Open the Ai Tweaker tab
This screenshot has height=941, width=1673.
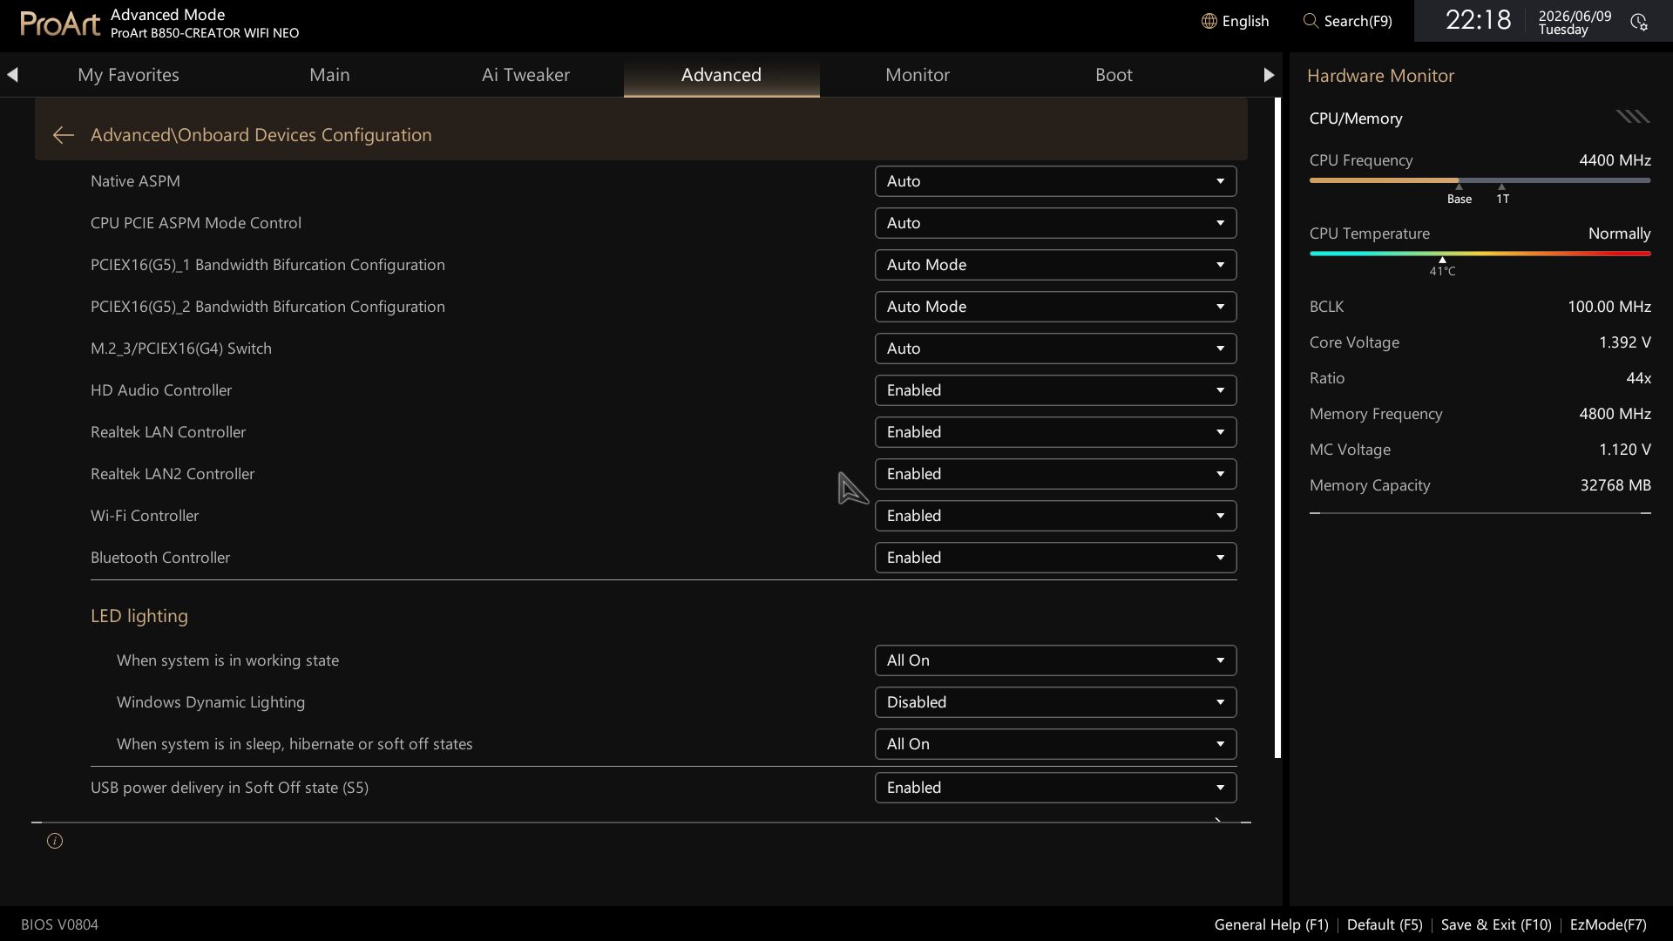[x=525, y=75]
